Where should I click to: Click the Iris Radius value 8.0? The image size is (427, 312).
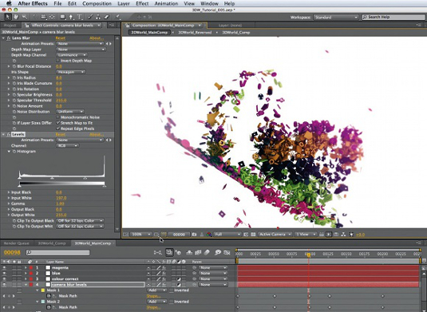point(59,77)
